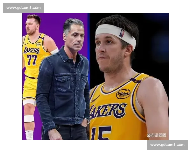Screen dimensions: 191x153
Task: Click the black shoulder strap tag on jersey 15
Action: coord(135,80)
